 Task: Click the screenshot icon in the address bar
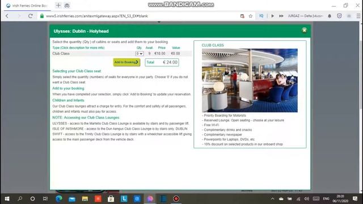pos(242,16)
